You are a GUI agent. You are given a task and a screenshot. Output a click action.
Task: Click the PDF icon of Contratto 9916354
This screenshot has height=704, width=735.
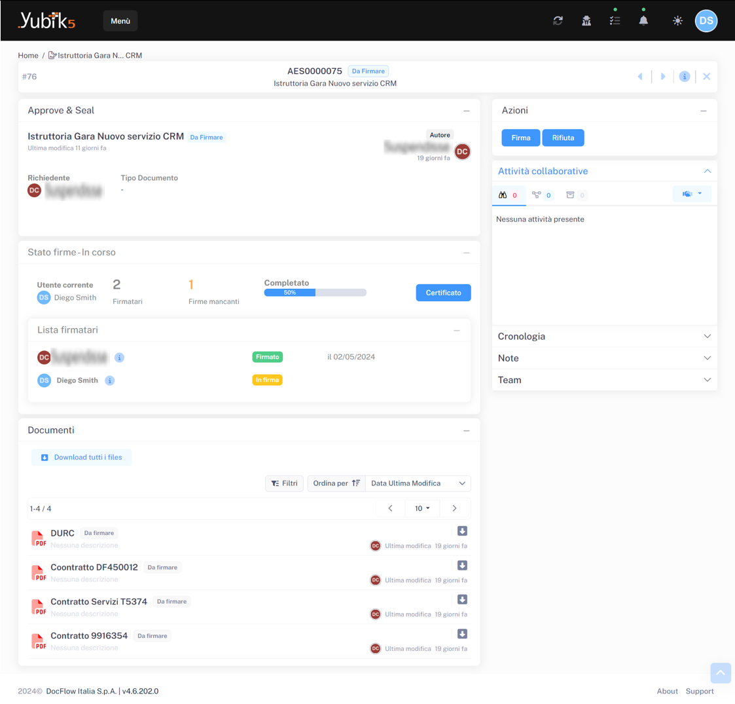pos(38,641)
